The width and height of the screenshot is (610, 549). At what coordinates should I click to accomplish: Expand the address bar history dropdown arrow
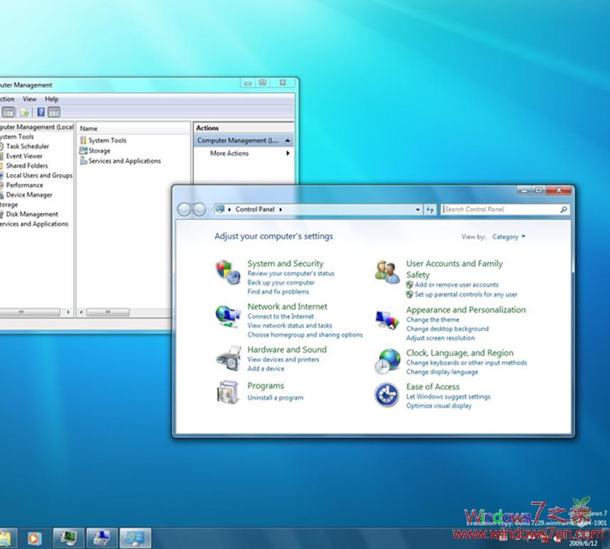[x=418, y=210]
